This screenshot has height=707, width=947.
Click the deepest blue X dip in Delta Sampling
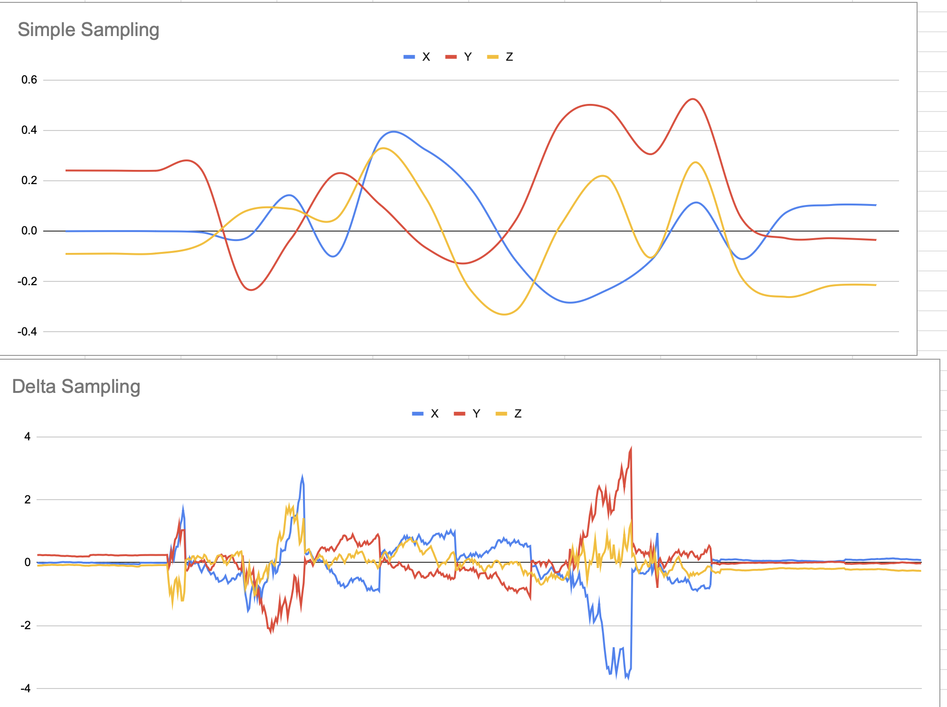click(628, 679)
